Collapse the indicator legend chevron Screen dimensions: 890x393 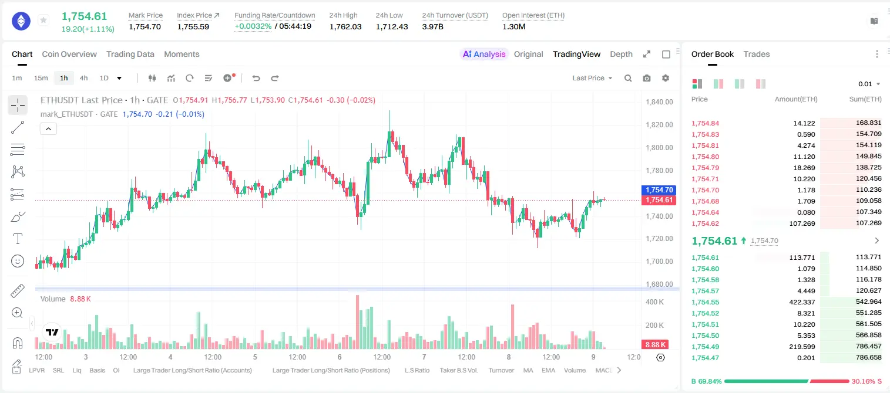[49, 128]
